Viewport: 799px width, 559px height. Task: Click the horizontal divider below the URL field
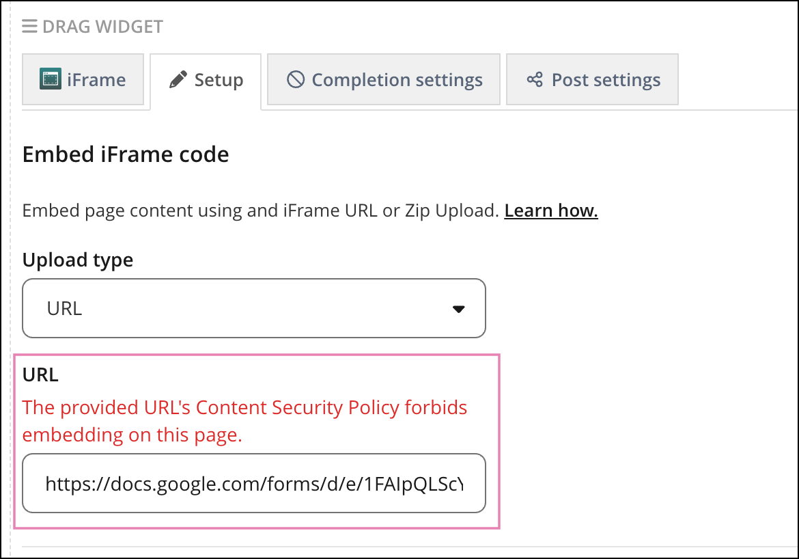(410, 547)
